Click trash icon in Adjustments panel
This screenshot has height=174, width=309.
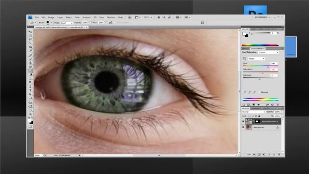(278, 105)
